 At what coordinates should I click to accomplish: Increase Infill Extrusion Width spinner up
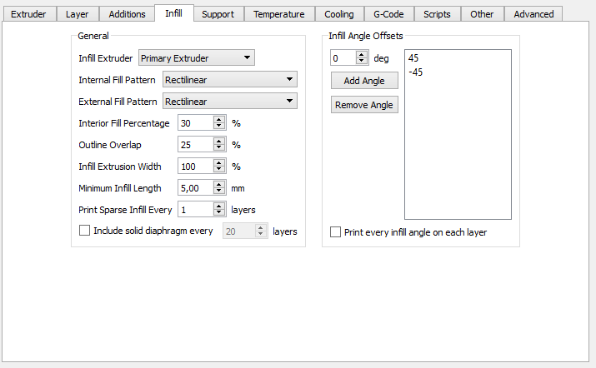(219, 163)
